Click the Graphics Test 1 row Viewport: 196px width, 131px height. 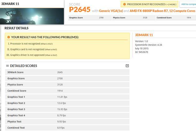click(67, 97)
